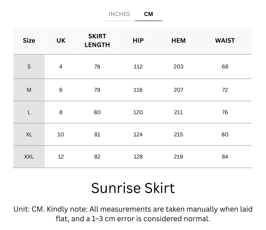Viewport: 266px width, 230px height.
Task: Click the waist measurement 84 for XXL
Action: (225, 157)
